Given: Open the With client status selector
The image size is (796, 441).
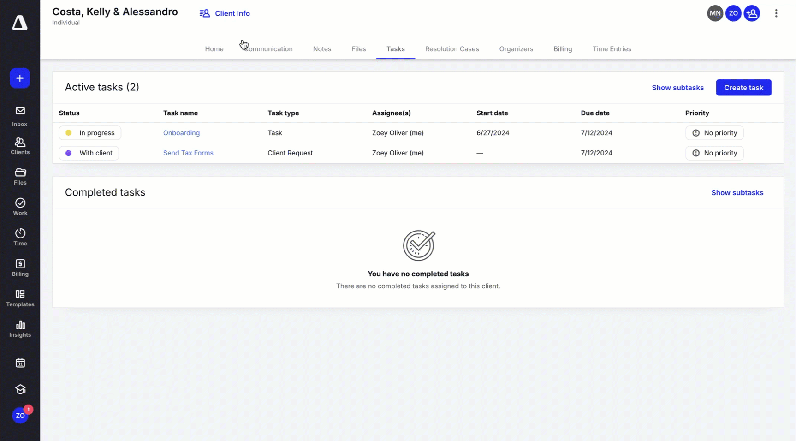Looking at the screenshot, I should point(89,153).
